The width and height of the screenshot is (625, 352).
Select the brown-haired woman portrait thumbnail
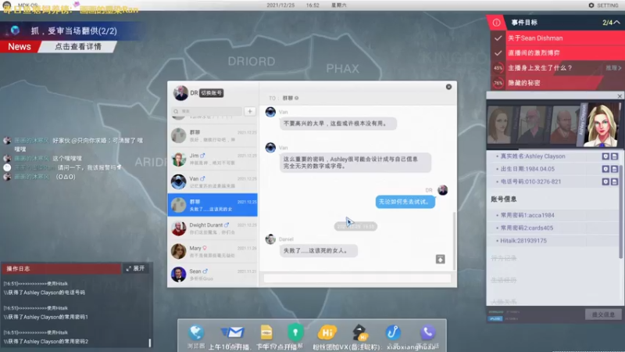pyautogui.click(x=500, y=125)
